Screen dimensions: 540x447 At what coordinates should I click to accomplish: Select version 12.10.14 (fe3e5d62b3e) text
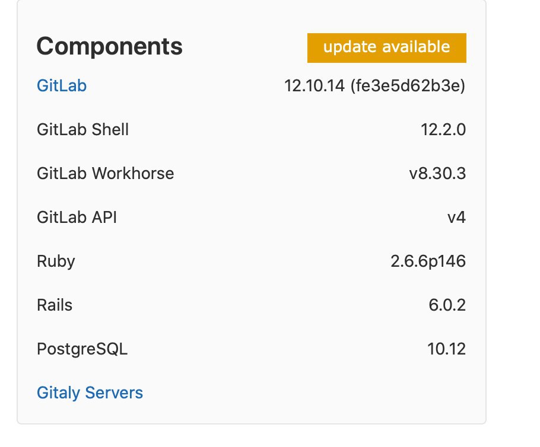[374, 86]
